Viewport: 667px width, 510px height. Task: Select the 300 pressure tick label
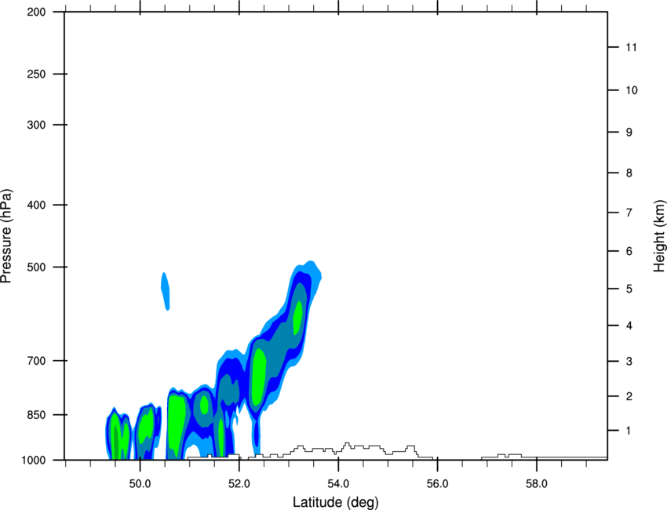(x=36, y=125)
